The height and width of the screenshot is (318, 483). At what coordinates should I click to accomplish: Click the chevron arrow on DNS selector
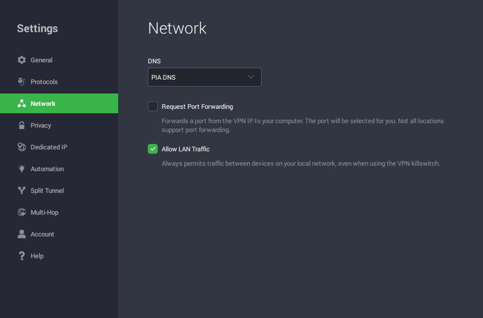(251, 77)
